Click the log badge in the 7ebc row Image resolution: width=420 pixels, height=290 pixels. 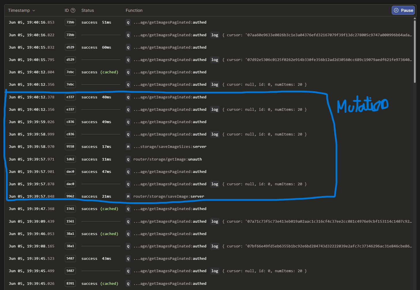click(x=215, y=85)
